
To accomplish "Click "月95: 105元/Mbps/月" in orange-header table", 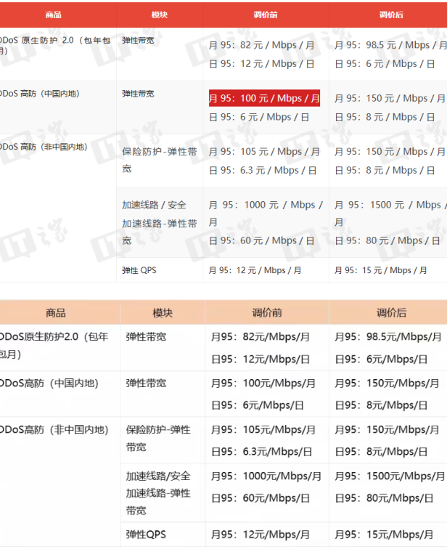I will point(263,429).
